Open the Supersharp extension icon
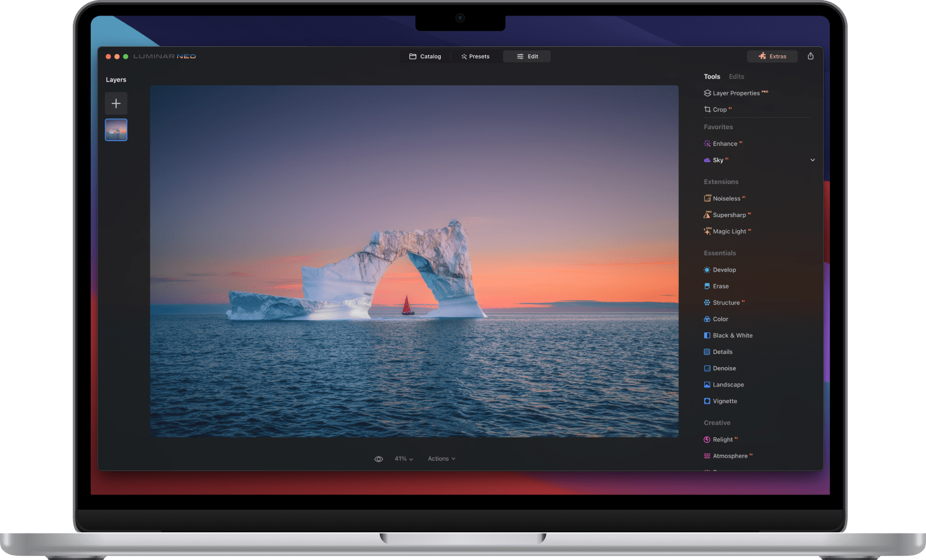926x560 pixels. tap(707, 215)
